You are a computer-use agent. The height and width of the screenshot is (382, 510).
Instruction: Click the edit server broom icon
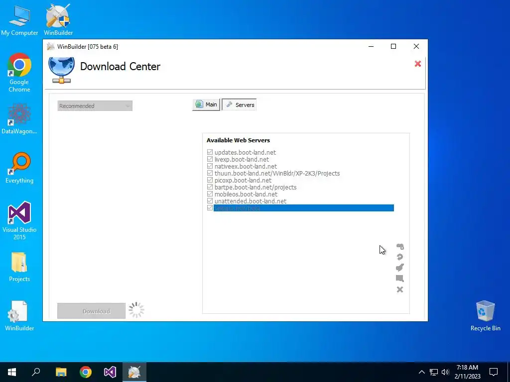[x=400, y=267]
